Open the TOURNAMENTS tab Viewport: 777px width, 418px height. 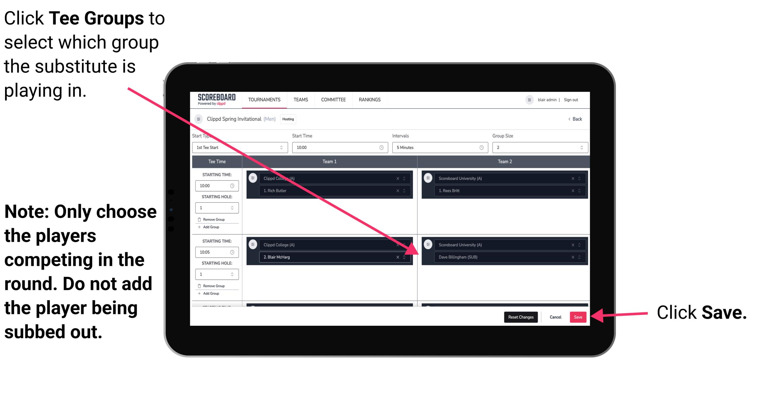263,100
